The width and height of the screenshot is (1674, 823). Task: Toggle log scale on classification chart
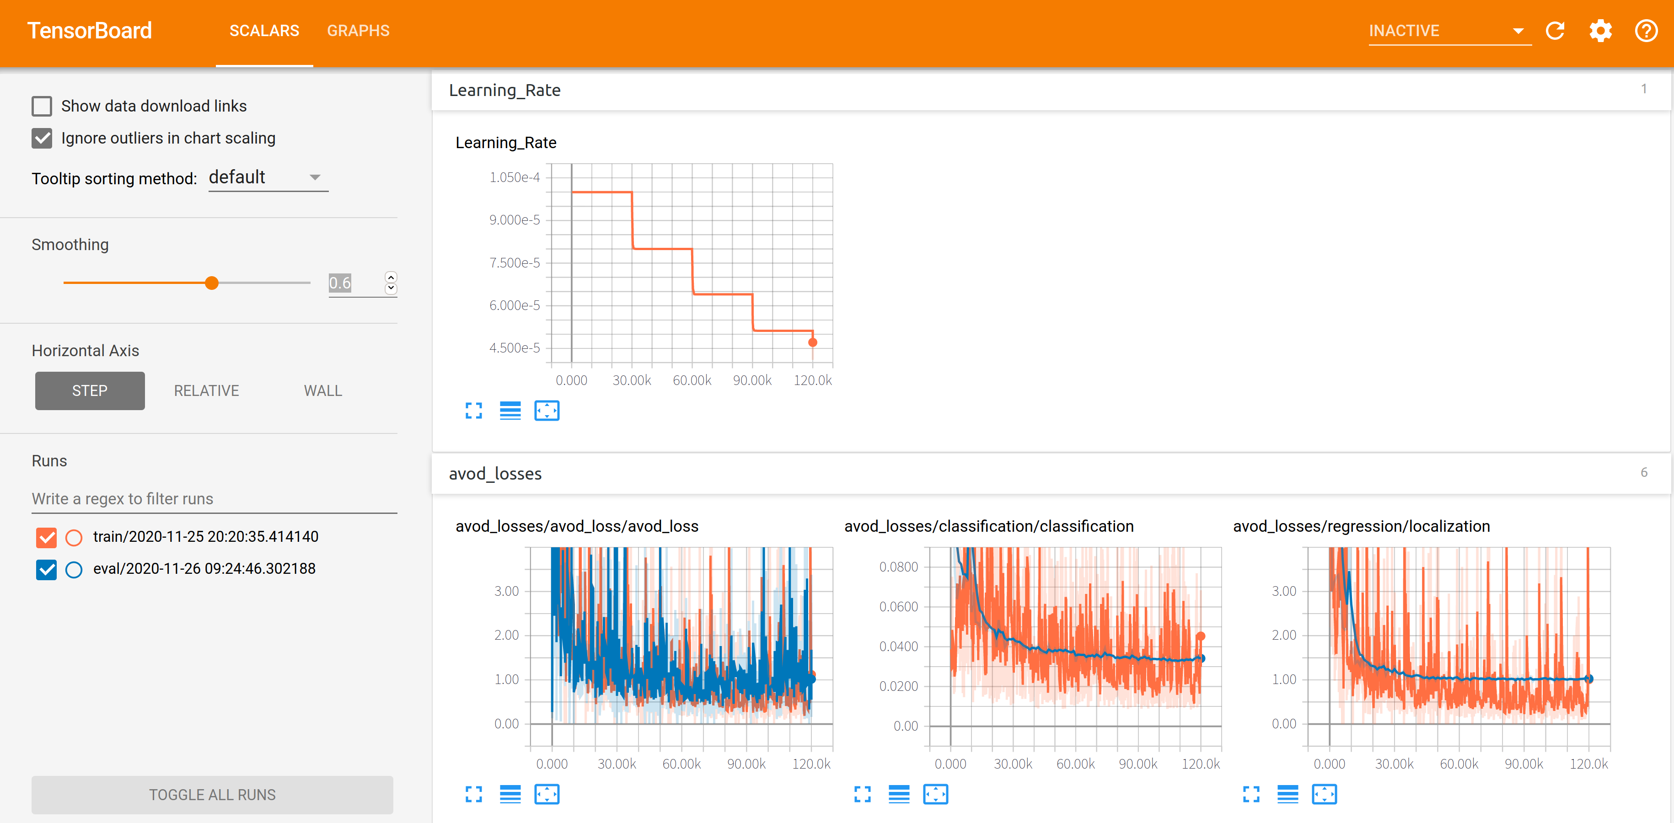(x=899, y=794)
